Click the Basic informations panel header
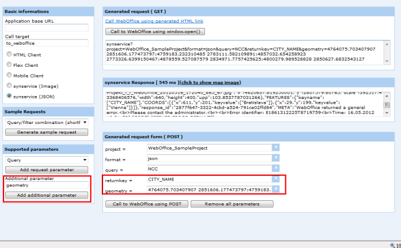Image resolution: width=401 pixels, height=248 pixels. (48, 11)
